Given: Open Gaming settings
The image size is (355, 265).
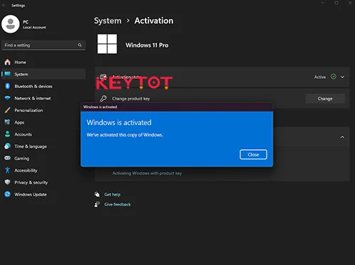Looking at the screenshot, I should pos(43,158).
